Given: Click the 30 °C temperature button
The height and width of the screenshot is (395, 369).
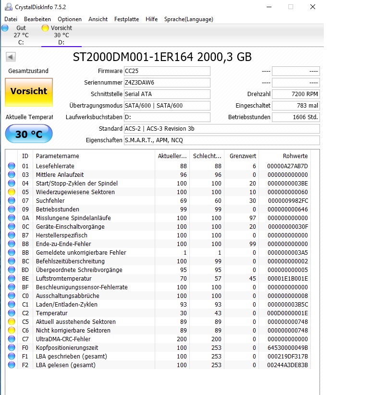Looking at the screenshot, I should click(29, 134).
